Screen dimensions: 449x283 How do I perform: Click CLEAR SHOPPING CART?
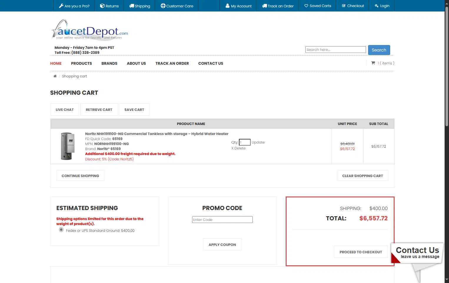coord(362,176)
